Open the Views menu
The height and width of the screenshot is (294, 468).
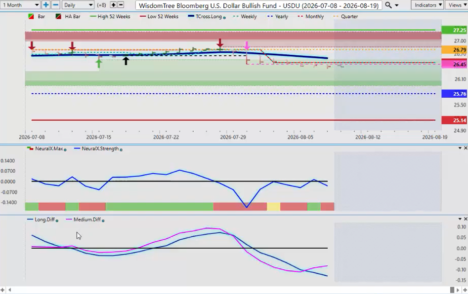point(457,5)
